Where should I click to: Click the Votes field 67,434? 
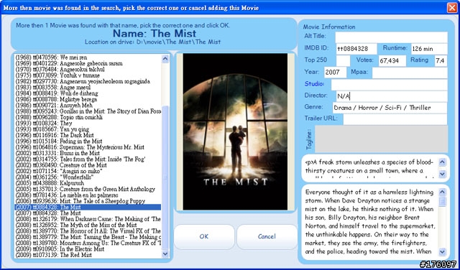click(392, 61)
